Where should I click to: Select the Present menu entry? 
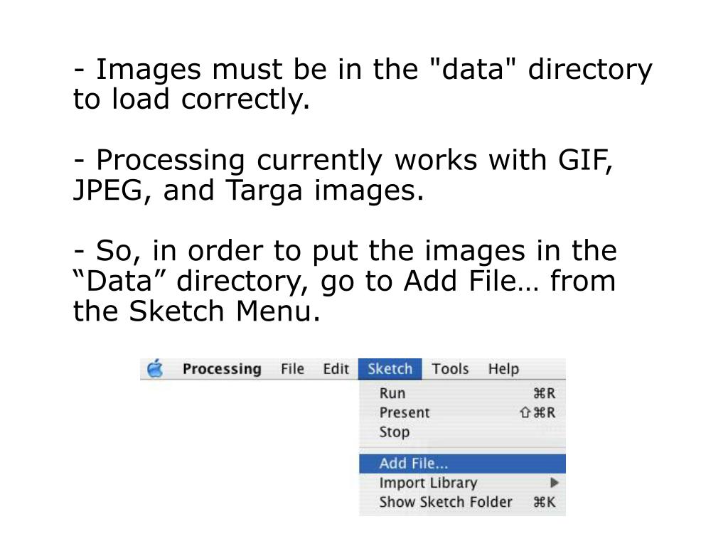pyautogui.click(x=462, y=412)
